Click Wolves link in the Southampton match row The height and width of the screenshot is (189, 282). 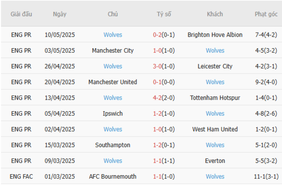215,145
